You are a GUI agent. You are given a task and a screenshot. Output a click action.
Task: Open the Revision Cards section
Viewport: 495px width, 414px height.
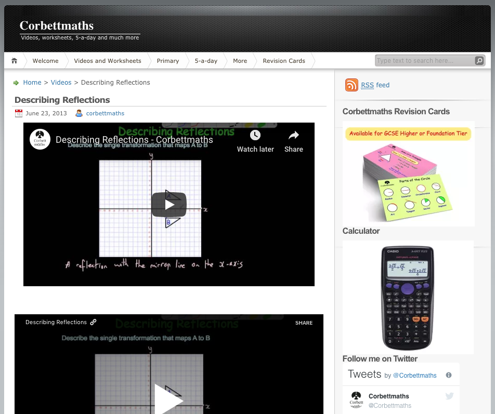[x=283, y=61]
